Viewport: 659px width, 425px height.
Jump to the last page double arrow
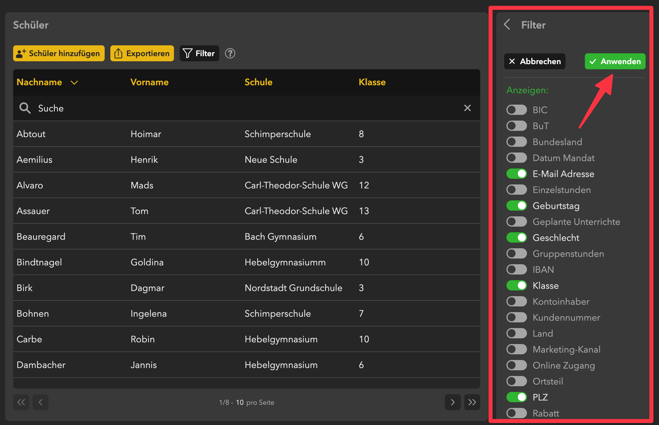click(x=472, y=402)
